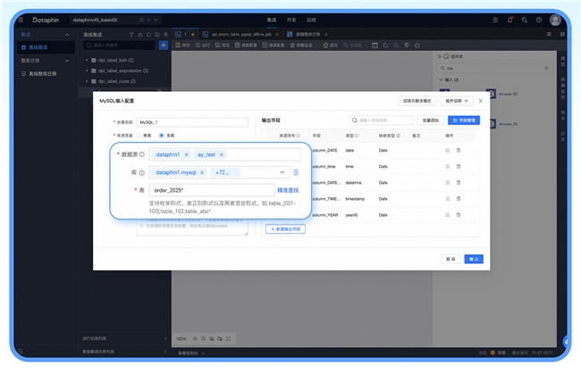Screen dimensions: 581x373
Task: Click the blue plus button in 离线集成 panel
Action: point(164,45)
